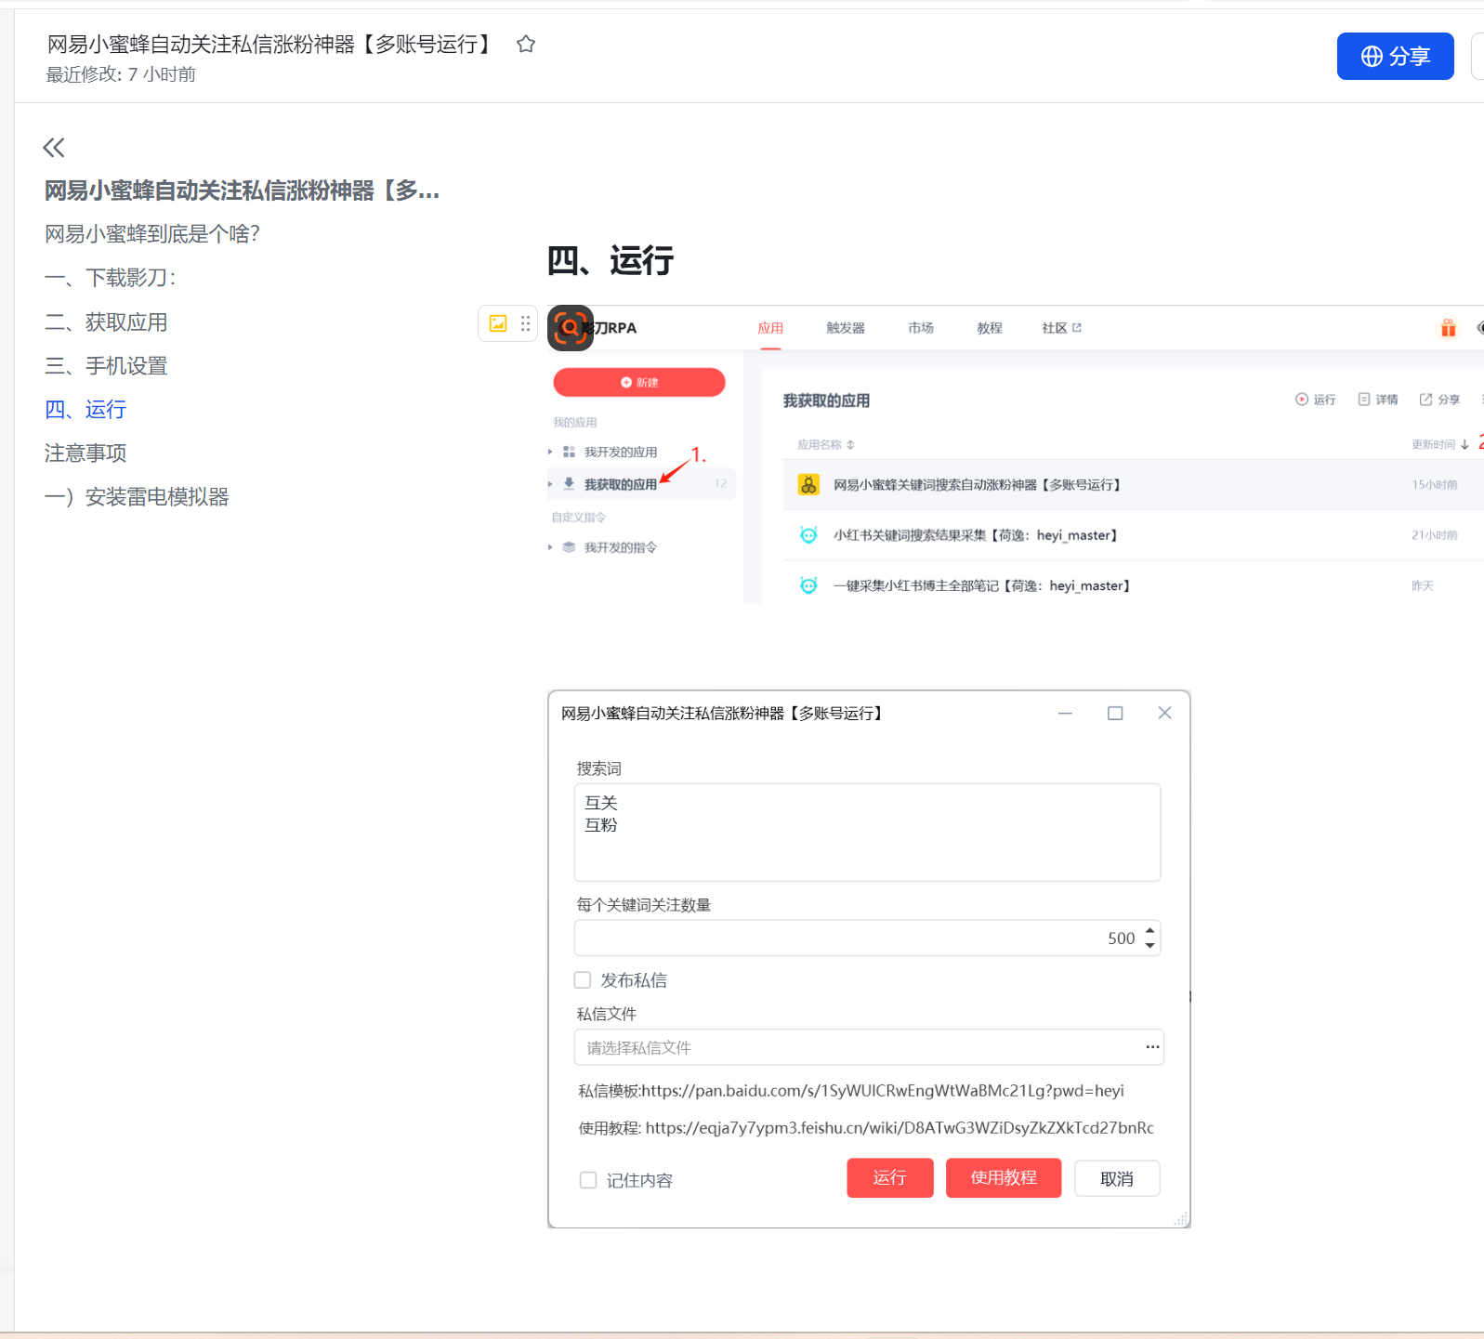Expand 我开发的应用 tree node
This screenshot has height=1339, width=1484.
point(550,452)
